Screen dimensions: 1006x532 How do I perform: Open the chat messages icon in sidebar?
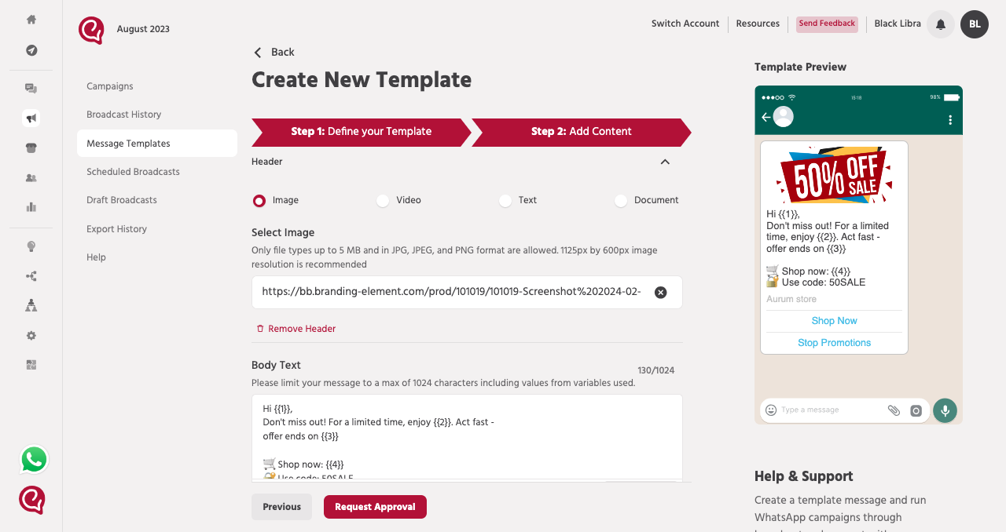(31, 88)
